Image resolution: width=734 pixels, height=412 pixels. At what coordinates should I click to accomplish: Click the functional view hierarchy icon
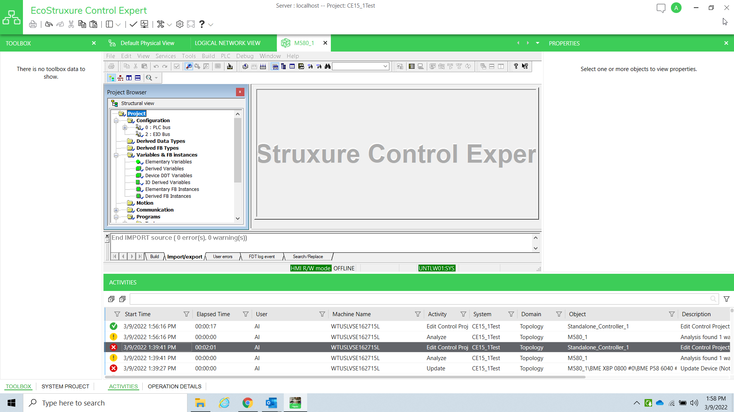120,78
